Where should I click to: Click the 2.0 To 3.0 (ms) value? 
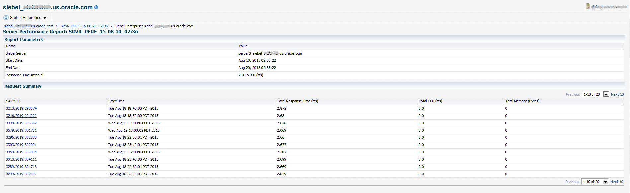coord(251,75)
